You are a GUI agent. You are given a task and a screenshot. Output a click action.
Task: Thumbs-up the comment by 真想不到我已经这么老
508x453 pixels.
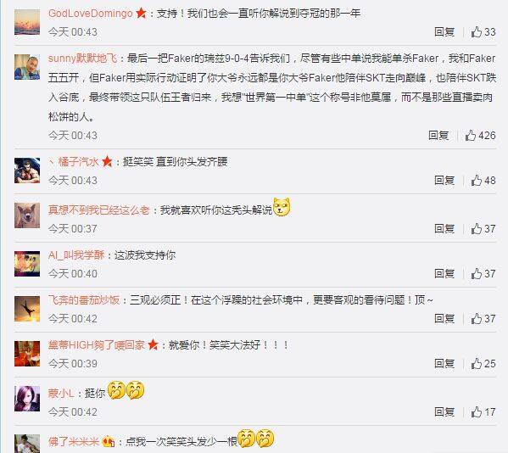click(x=483, y=229)
